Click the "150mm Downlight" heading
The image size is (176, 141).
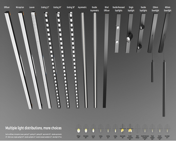pos(155,9)
